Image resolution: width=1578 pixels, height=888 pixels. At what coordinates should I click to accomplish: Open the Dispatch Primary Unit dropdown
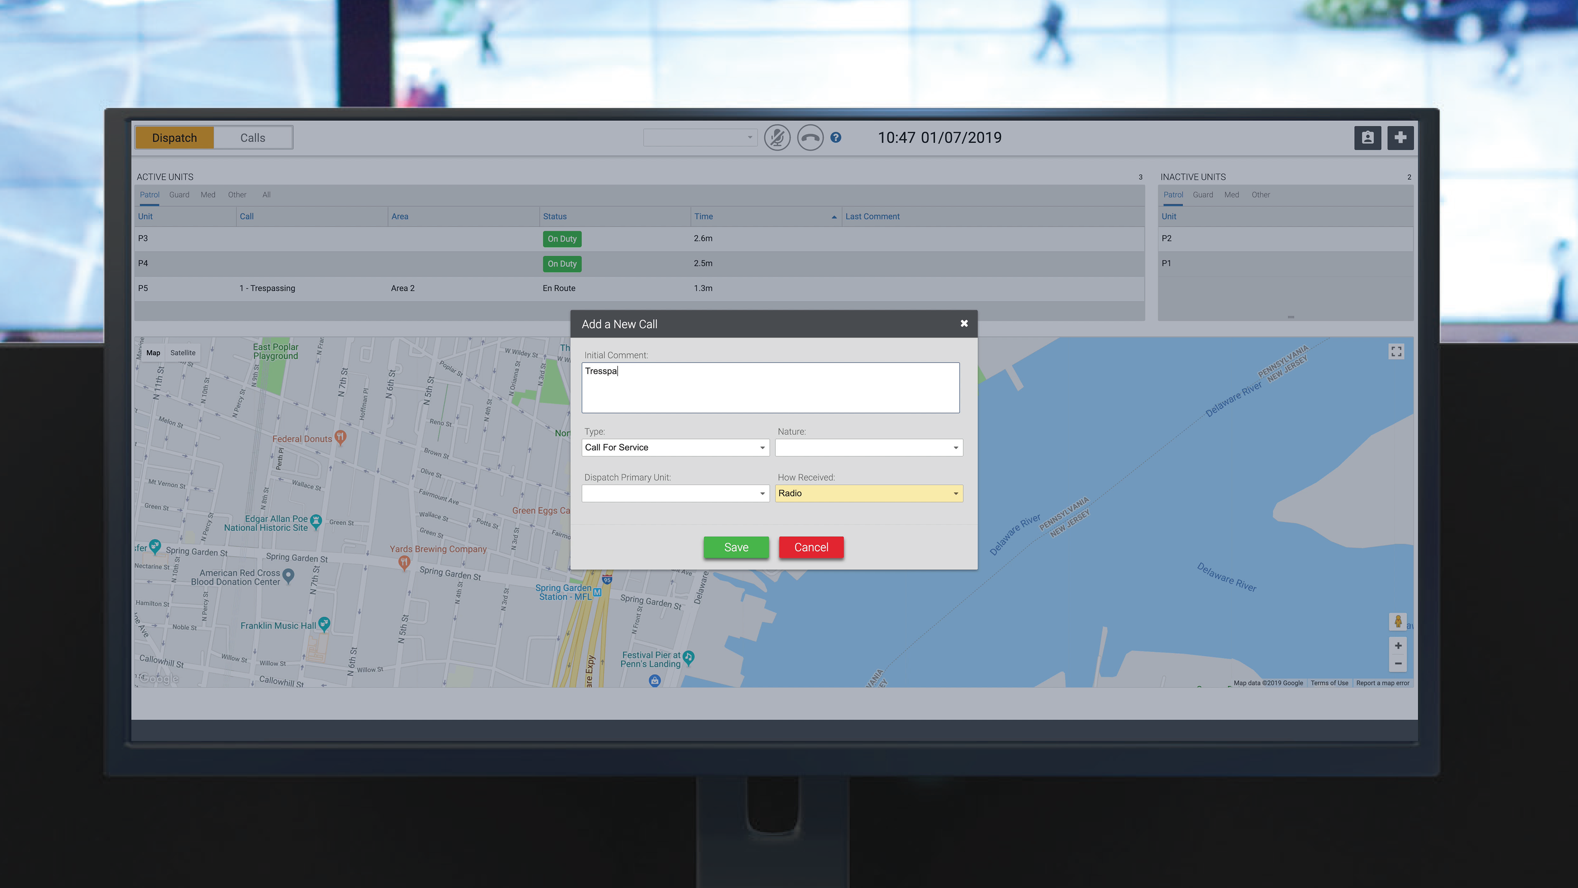[x=675, y=493]
